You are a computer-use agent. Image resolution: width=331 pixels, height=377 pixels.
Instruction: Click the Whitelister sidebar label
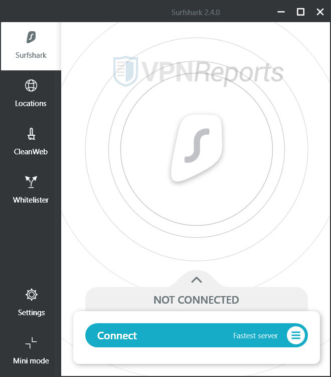(31, 200)
